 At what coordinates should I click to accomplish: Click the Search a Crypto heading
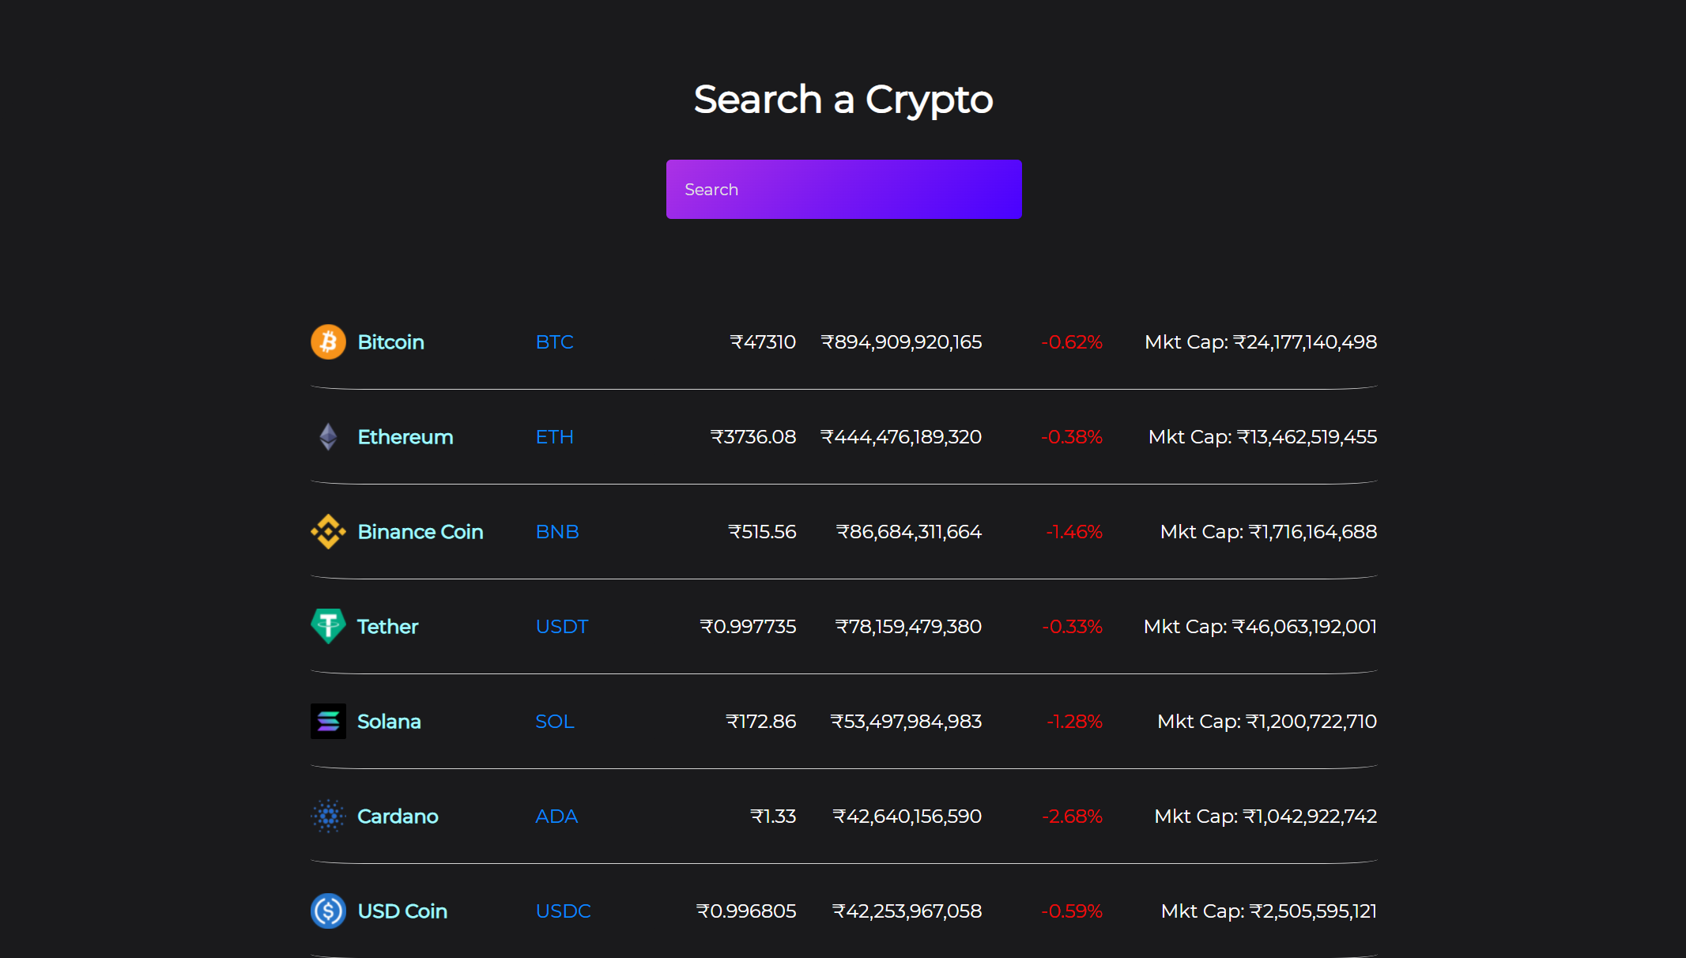[x=843, y=100]
